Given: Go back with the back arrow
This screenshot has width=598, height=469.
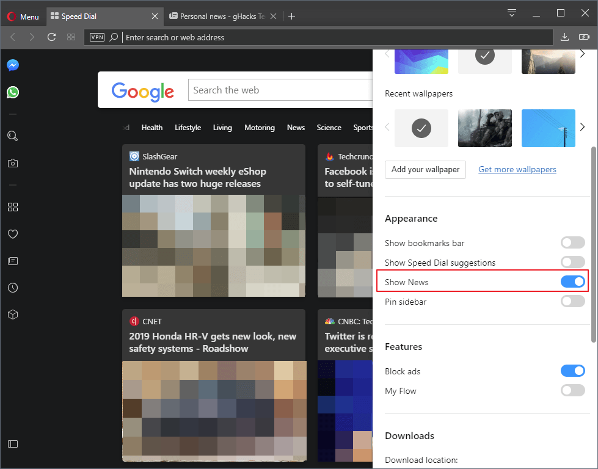Looking at the screenshot, I should tap(13, 37).
